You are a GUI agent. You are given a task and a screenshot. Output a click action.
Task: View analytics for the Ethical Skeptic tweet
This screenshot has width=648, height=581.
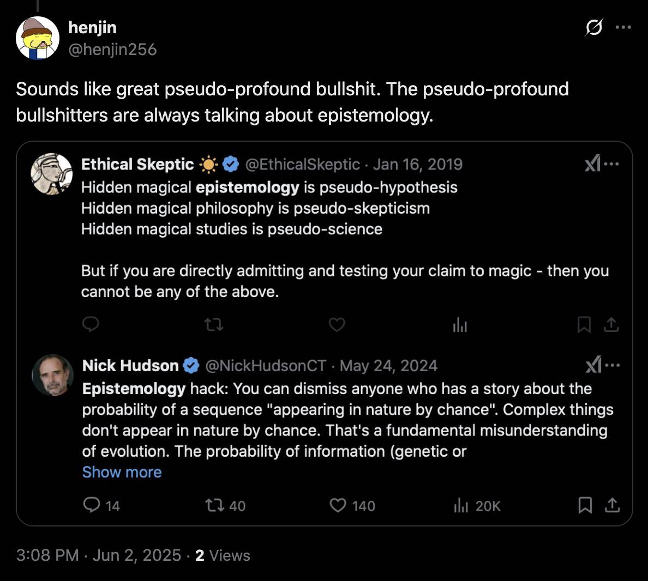point(460,325)
